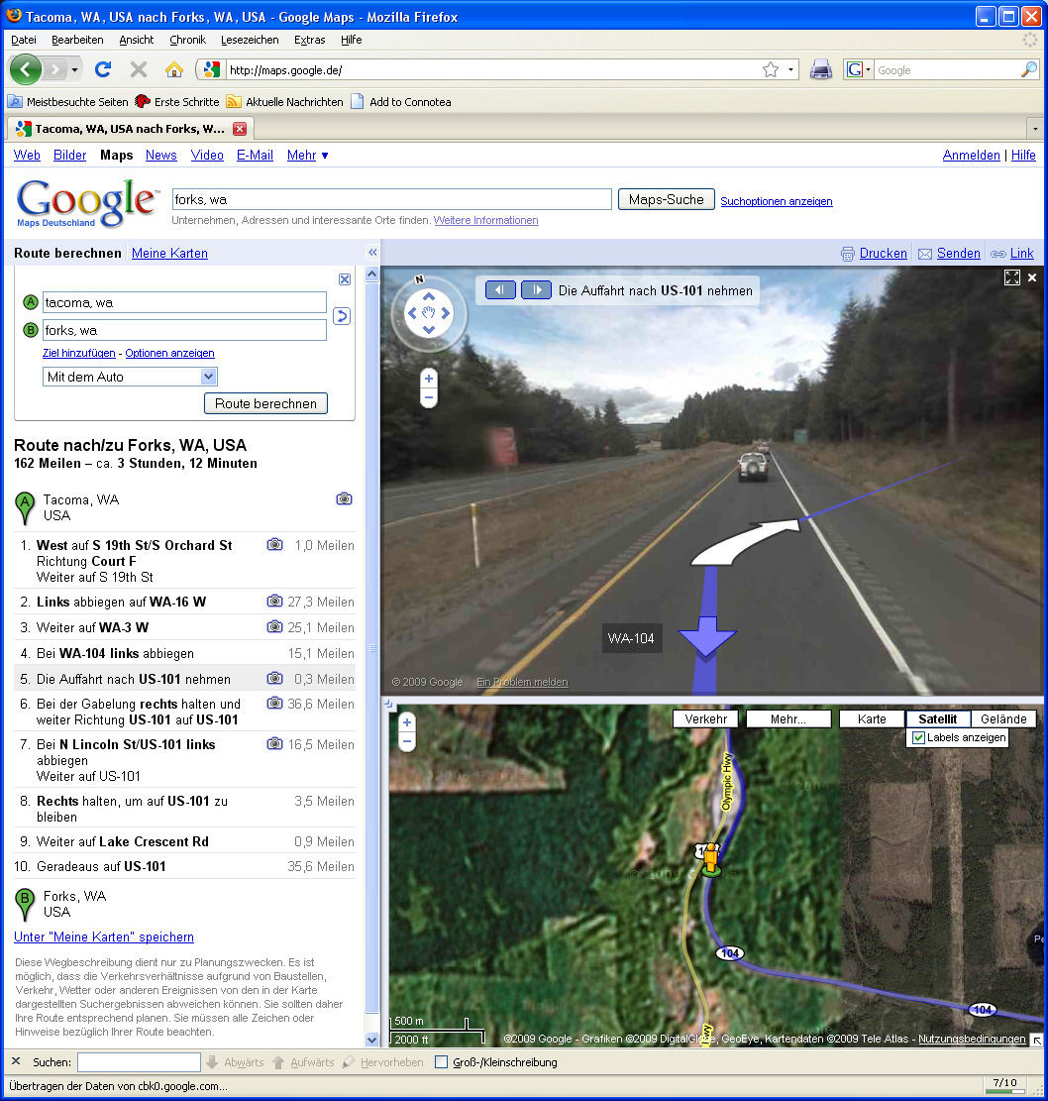Open the Lesezeichen menu

(x=250, y=40)
